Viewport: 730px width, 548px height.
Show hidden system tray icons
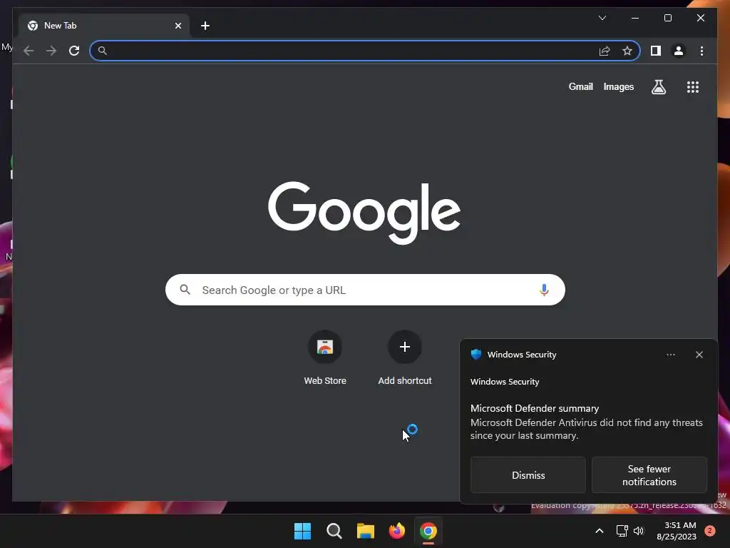(x=599, y=531)
